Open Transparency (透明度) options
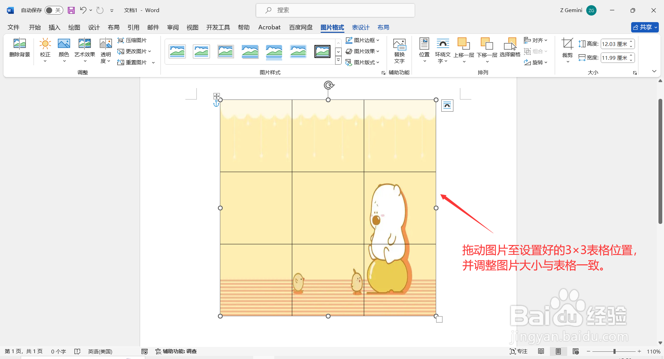 105,50
